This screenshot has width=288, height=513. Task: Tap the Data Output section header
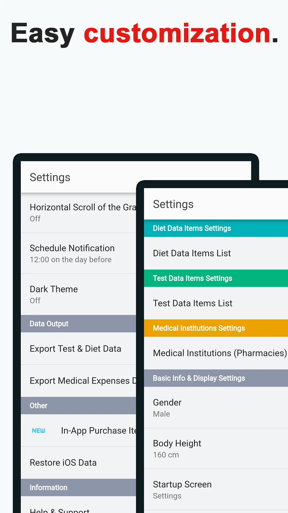[x=78, y=324]
